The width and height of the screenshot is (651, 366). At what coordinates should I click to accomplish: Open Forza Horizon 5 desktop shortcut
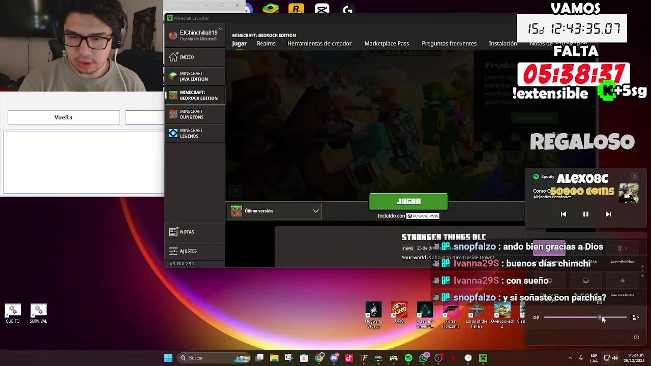tap(451, 315)
